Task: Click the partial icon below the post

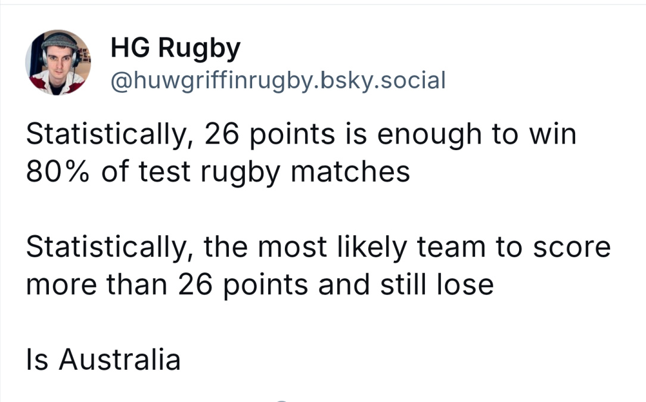Action: 281,400
